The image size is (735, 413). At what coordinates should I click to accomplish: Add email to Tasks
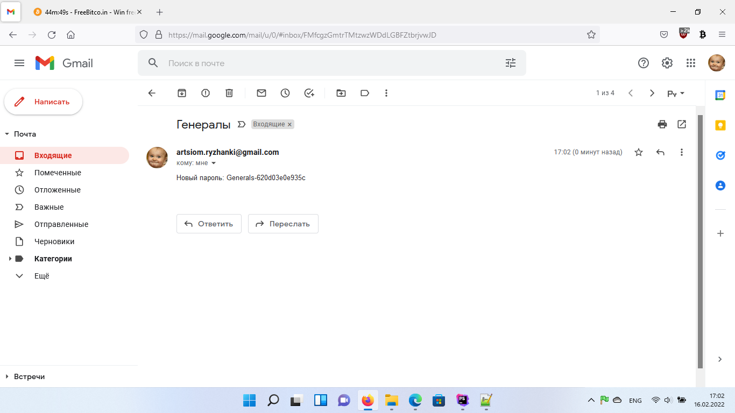309,93
